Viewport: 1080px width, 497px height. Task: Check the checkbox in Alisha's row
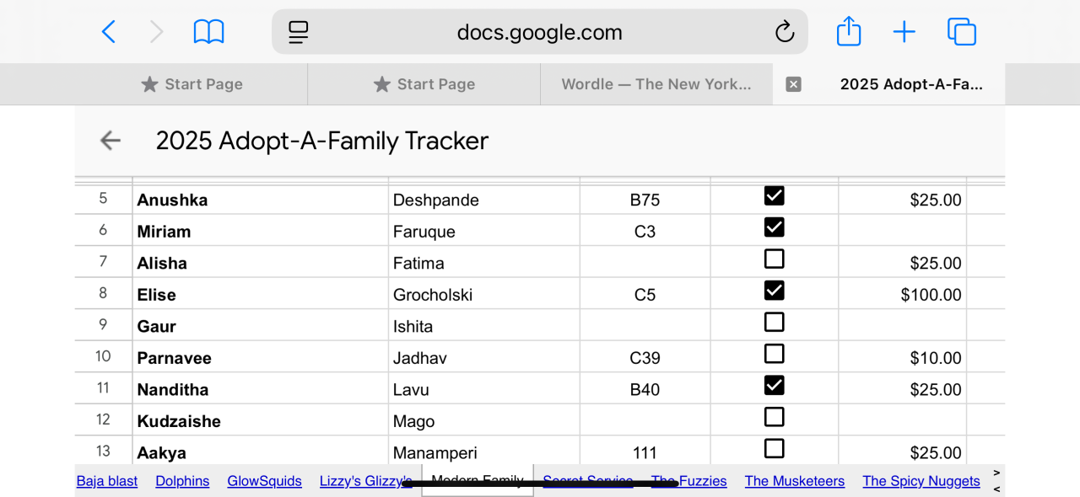point(774,259)
